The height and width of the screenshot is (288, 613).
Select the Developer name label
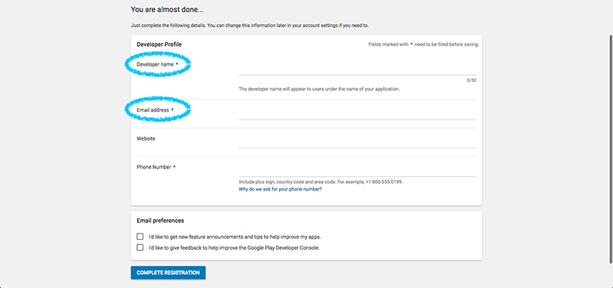(155, 64)
